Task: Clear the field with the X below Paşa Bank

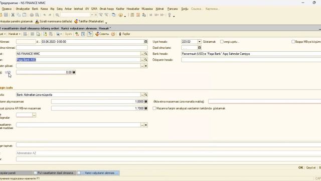Action: [146, 66]
